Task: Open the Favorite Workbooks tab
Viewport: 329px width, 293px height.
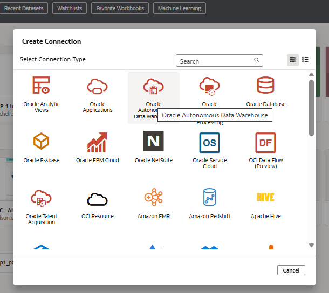Action: [120, 8]
